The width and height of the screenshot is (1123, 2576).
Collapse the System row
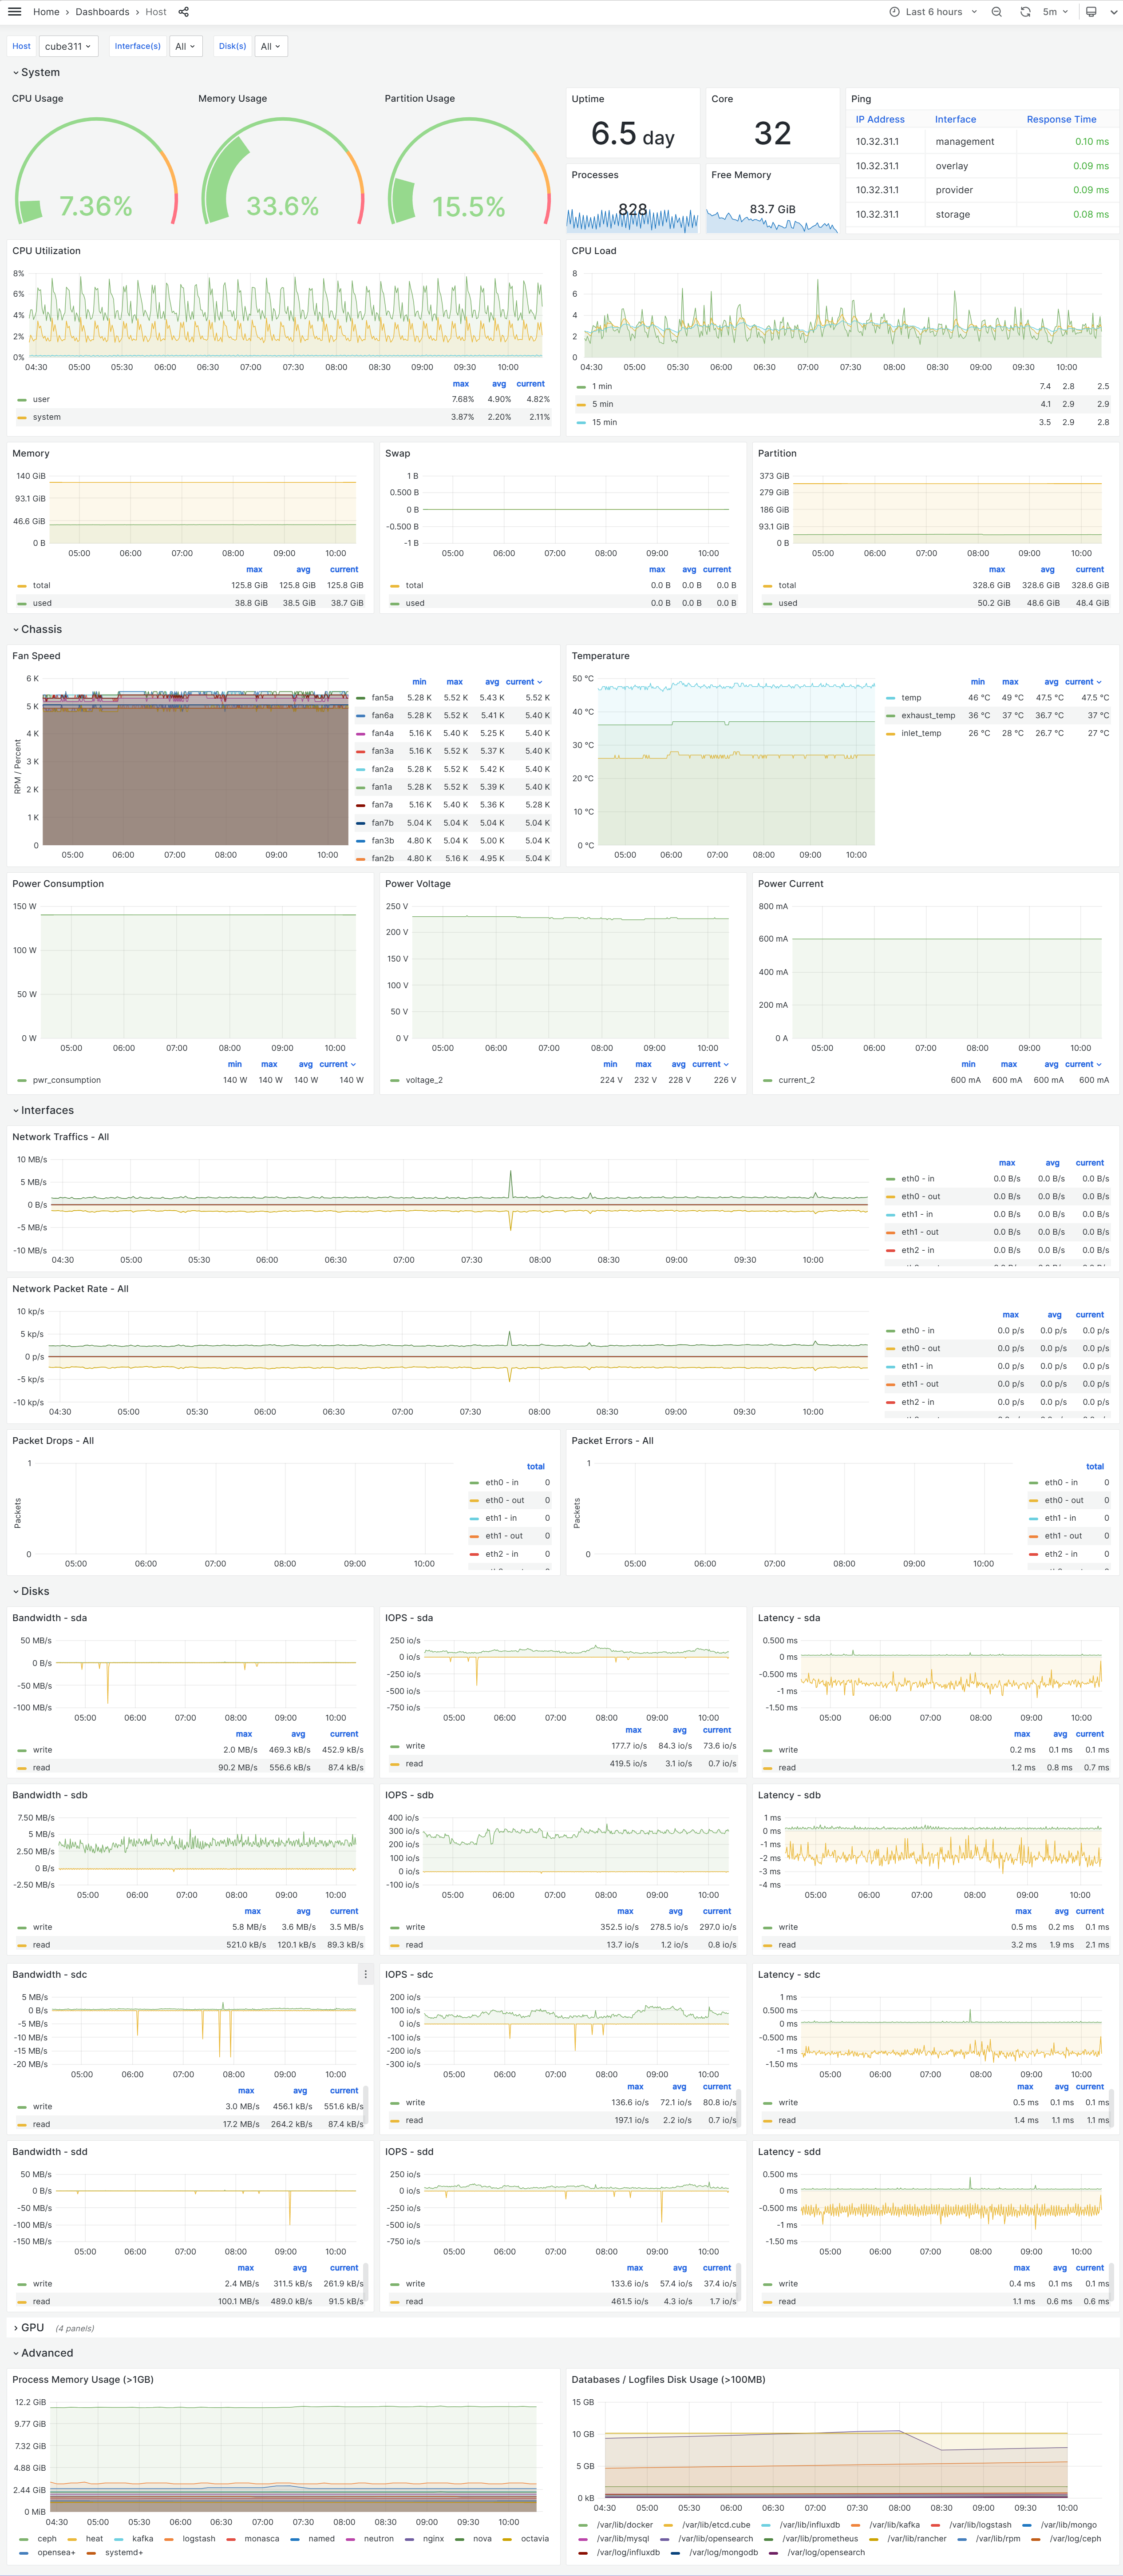[x=36, y=72]
